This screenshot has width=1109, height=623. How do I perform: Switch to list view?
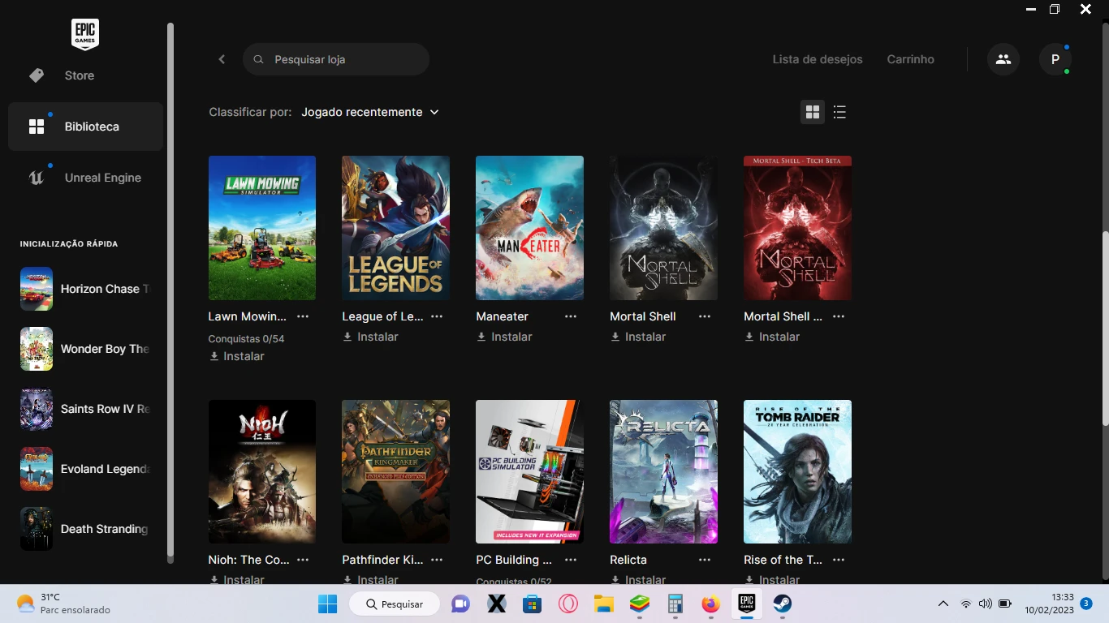(x=839, y=112)
